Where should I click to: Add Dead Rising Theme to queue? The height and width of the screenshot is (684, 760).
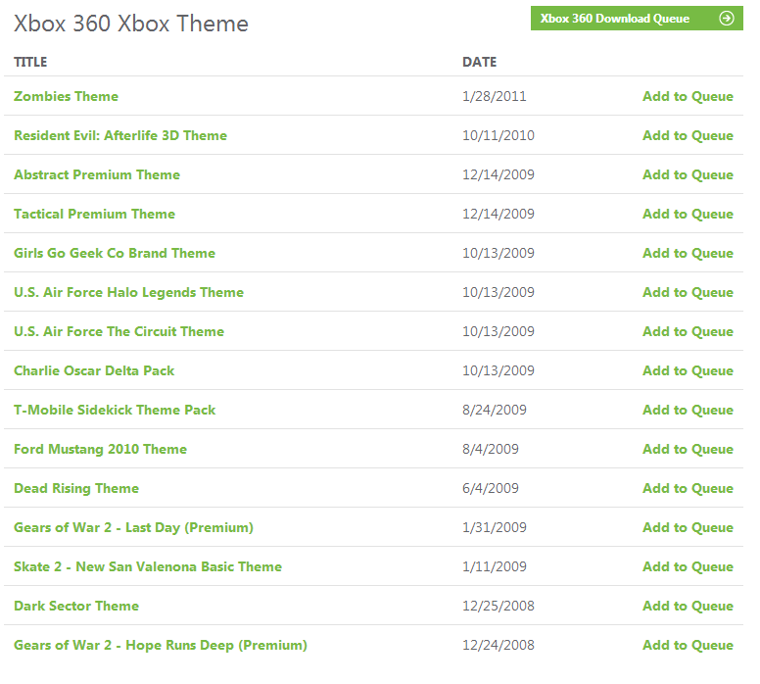point(688,489)
